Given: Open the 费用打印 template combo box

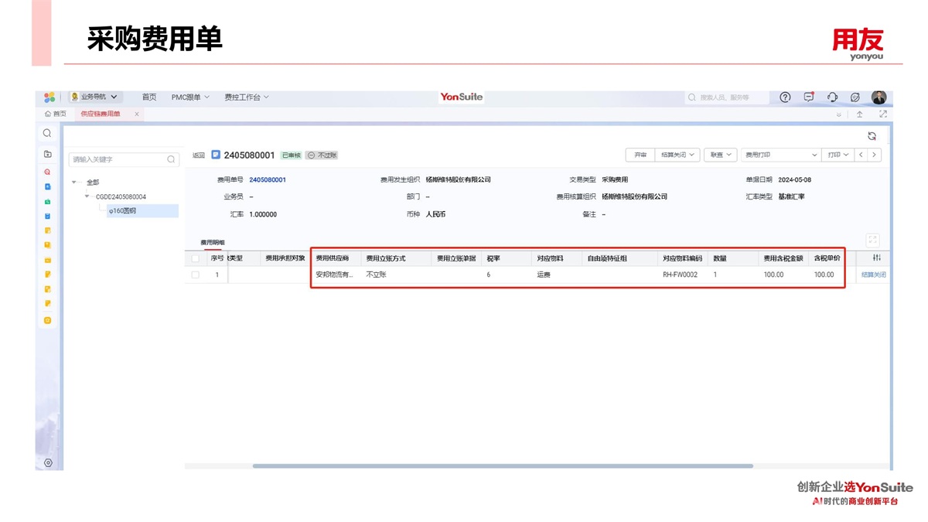Looking at the screenshot, I should (x=780, y=155).
